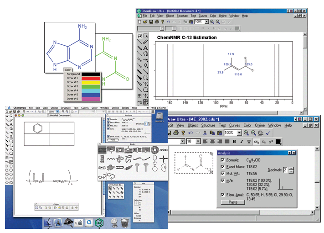Click Decimals value field in Windows Analysis panel
324x233 pixels.
[x=285, y=170]
